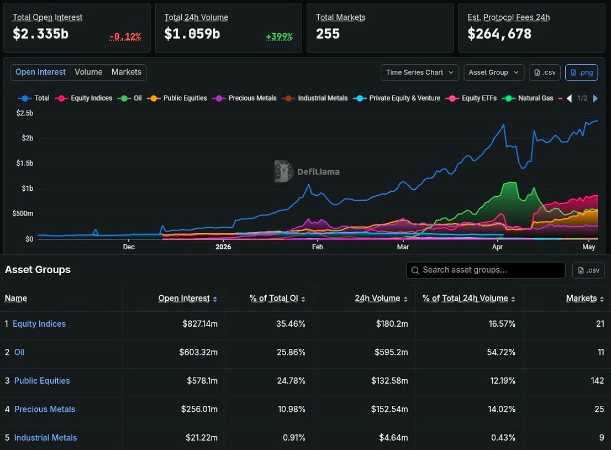The width and height of the screenshot is (611, 450).
Task: Click the Est. Protocol Fees 24h label
Action: click(x=508, y=17)
